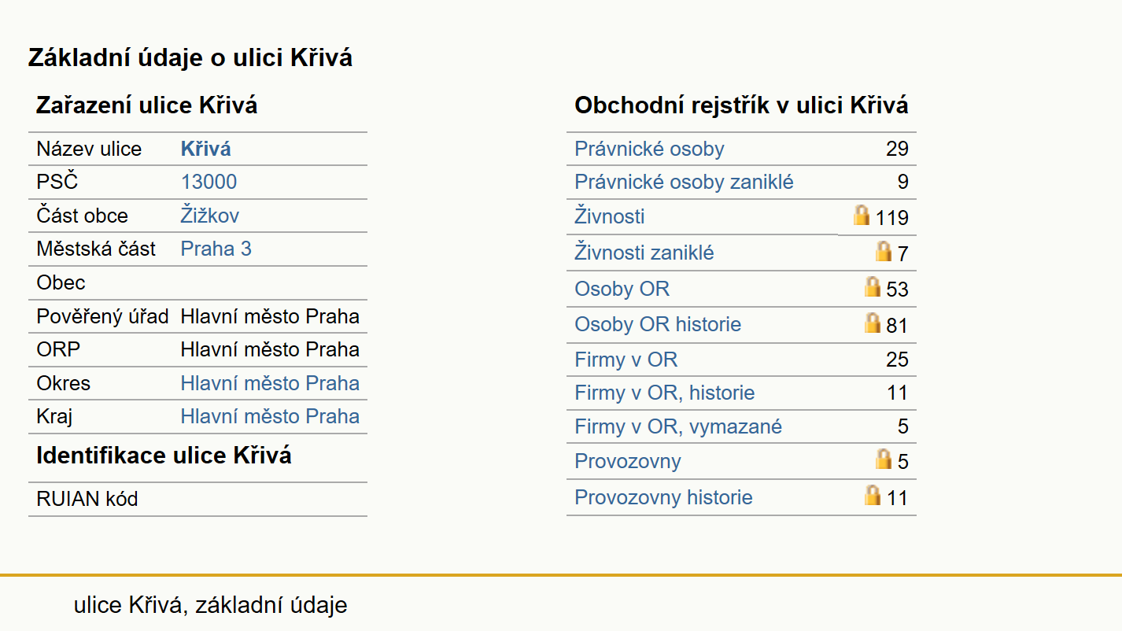Open the Právnické osoby list
The height and width of the screenshot is (631, 1122).
[649, 149]
